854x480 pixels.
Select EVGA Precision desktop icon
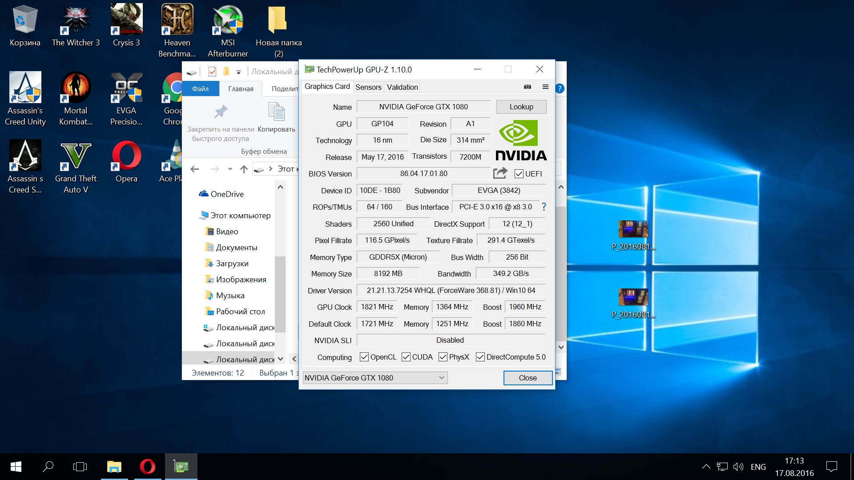[x=126, y=99]
